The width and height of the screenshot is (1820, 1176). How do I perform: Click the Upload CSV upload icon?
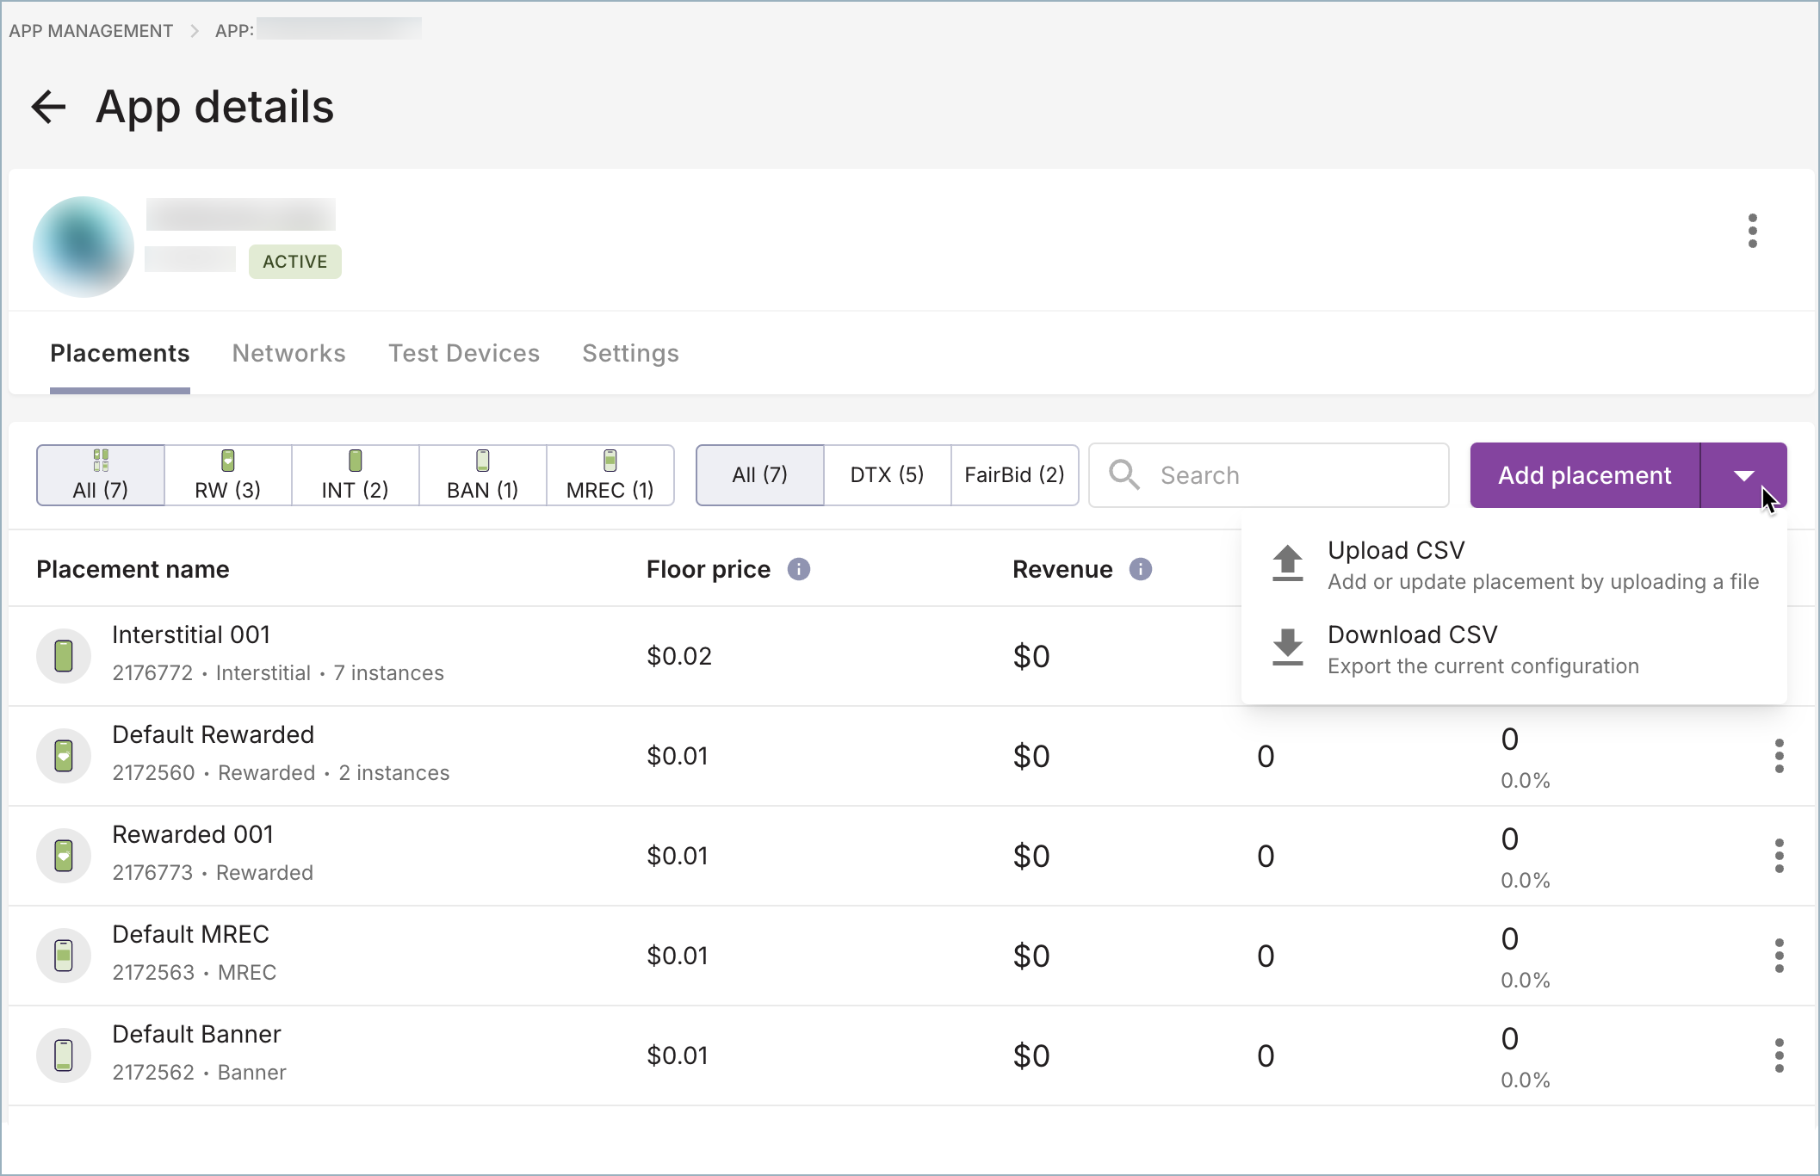[x=1286, y=564]
